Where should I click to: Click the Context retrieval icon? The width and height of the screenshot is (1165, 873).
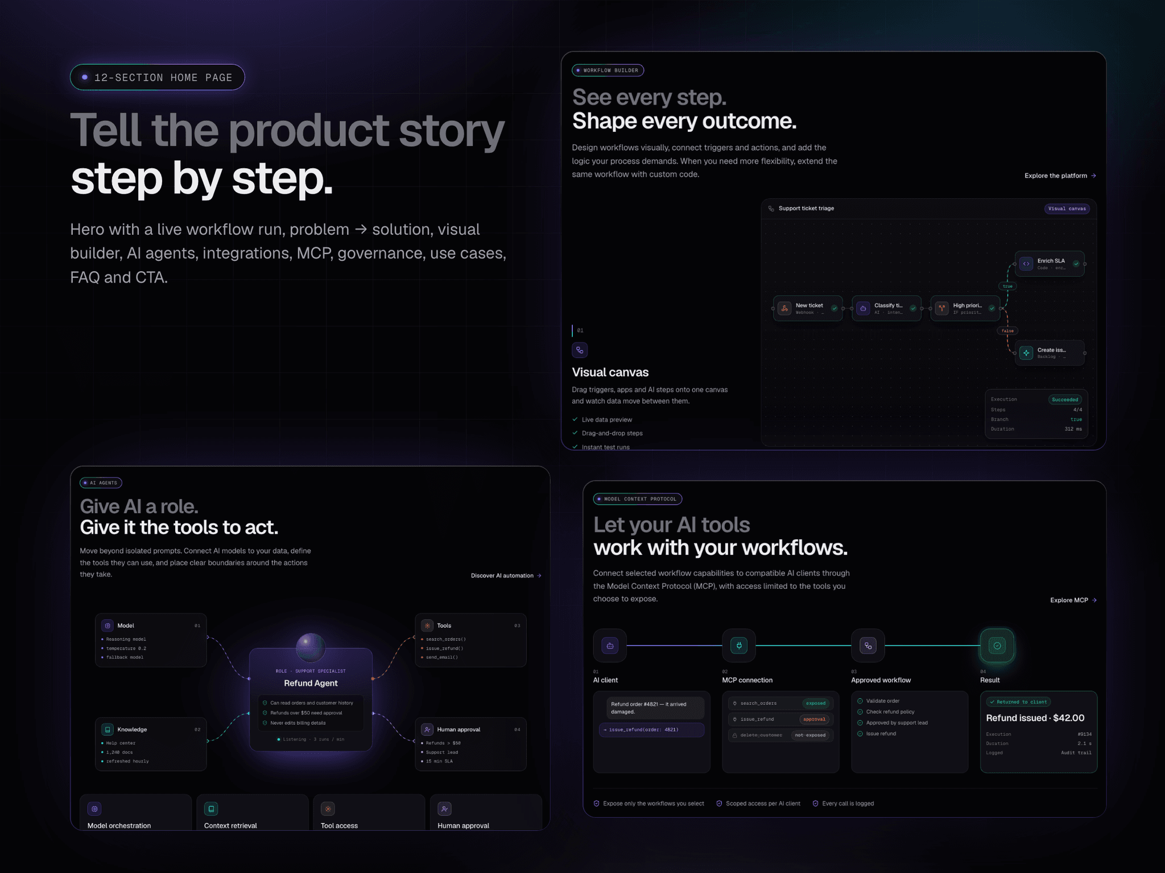point(211,809)
